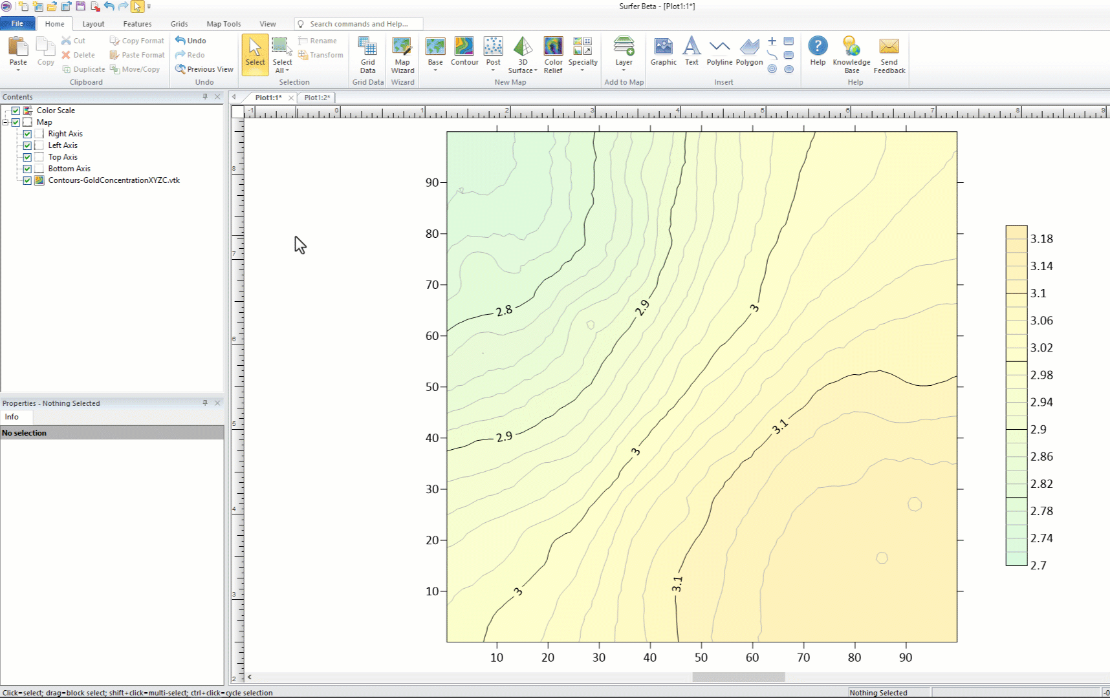This screenshot has height=698, width=1110.
Task: Open the File menu tab
Action: [17, 24]
